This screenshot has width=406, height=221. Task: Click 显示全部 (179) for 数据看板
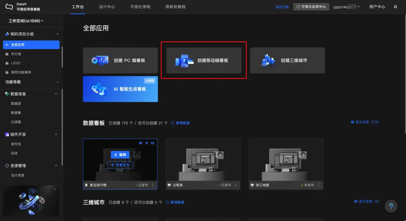pos(365,122)
